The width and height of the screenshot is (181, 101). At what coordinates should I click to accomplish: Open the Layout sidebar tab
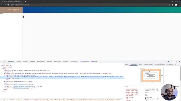tap(140, 64)
